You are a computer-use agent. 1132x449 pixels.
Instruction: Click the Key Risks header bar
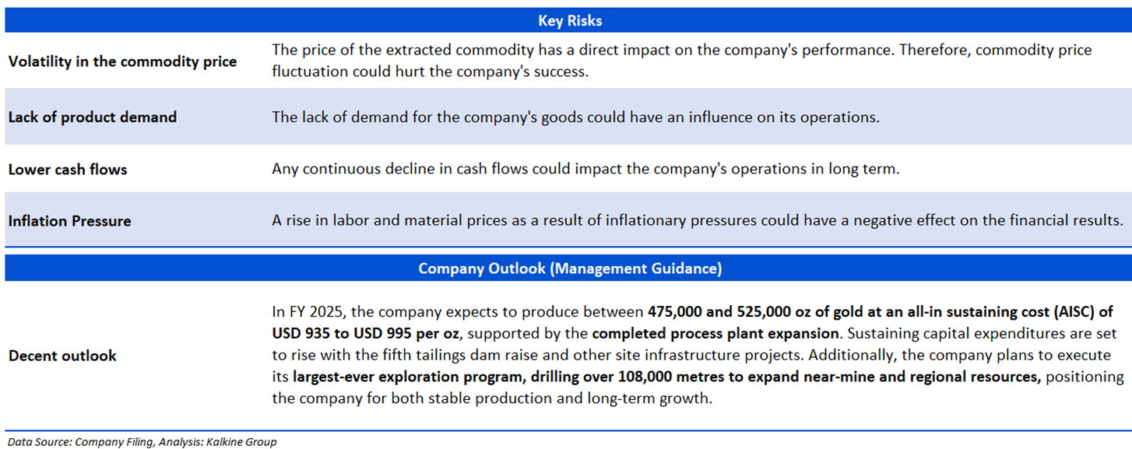pyautogui.click(x=569, y=21)
